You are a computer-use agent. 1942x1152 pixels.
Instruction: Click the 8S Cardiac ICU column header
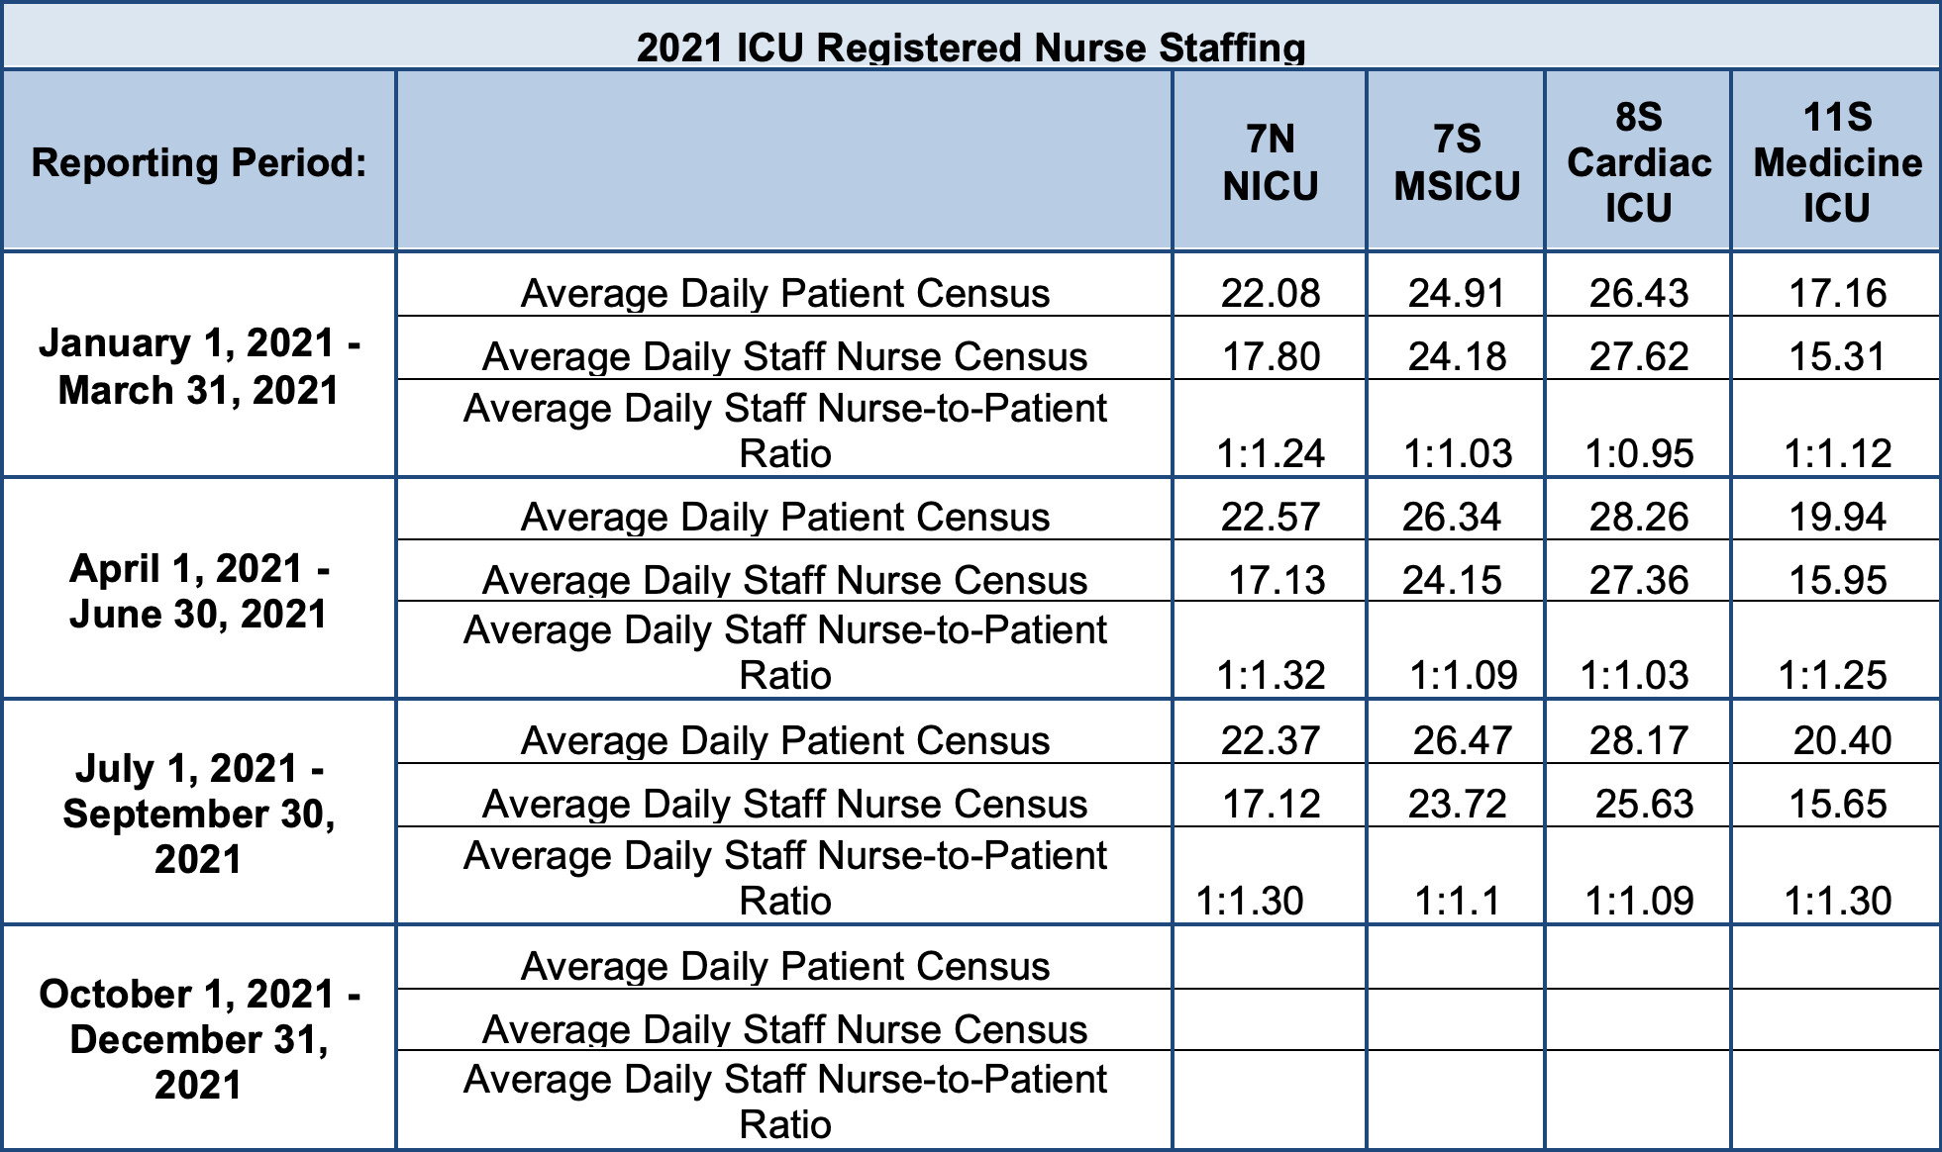[1639, 162]
